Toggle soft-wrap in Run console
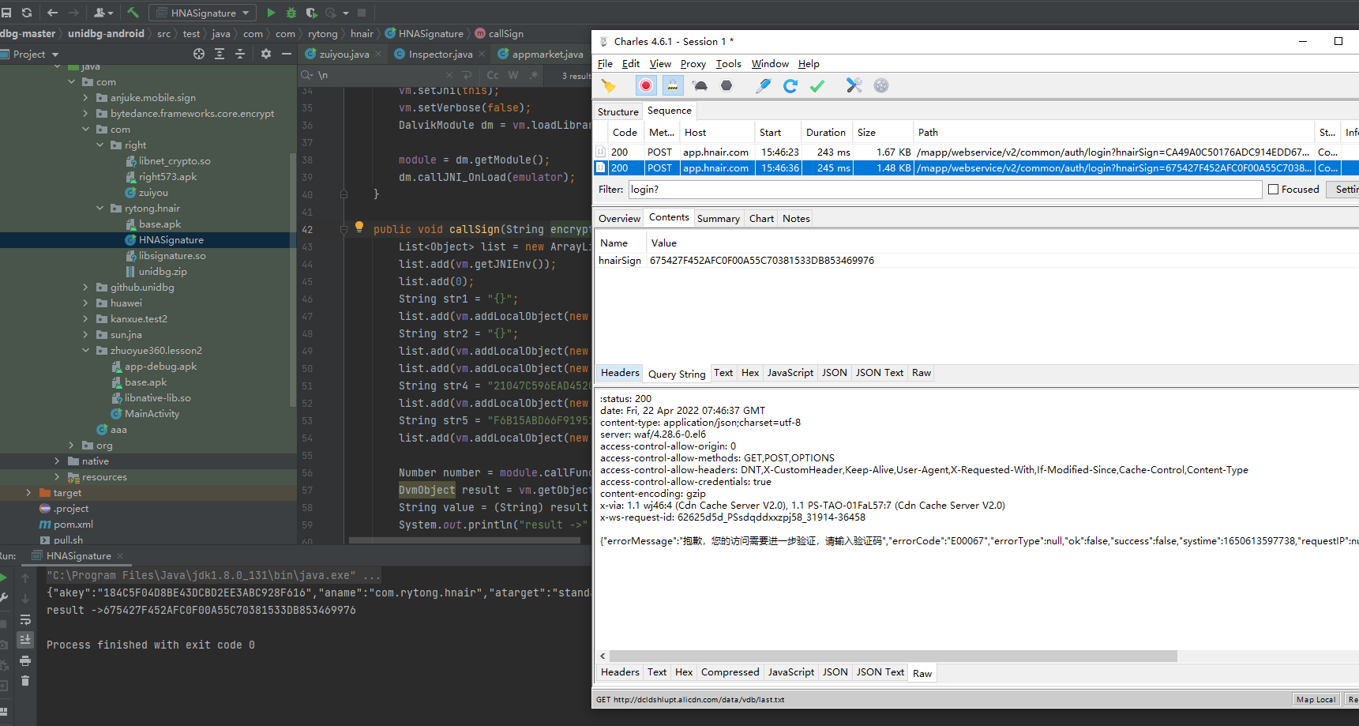 tap(25, 619)
